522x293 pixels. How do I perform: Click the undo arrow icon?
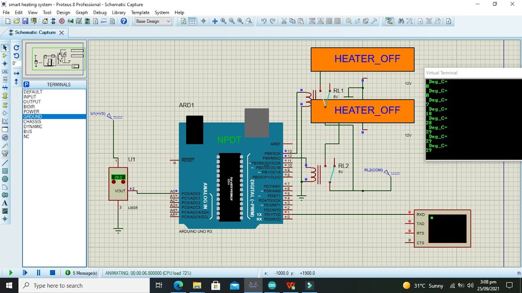pyautogui.click(x=264, y=21)
